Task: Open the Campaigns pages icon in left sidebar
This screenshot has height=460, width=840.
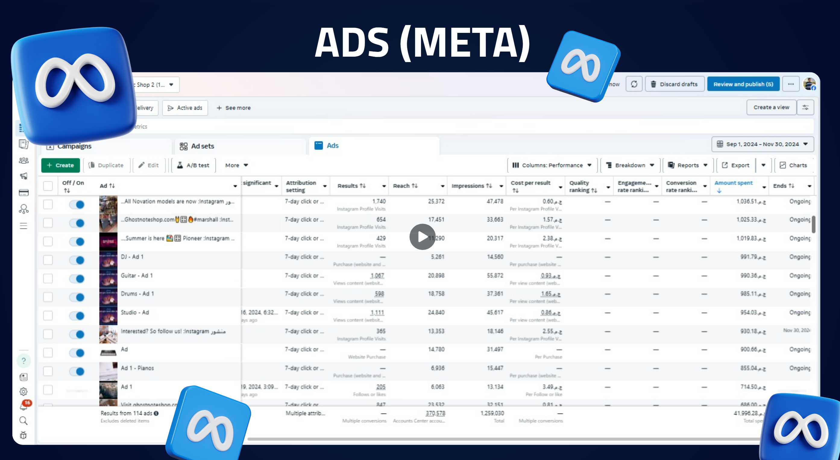Action: [24, 144]
